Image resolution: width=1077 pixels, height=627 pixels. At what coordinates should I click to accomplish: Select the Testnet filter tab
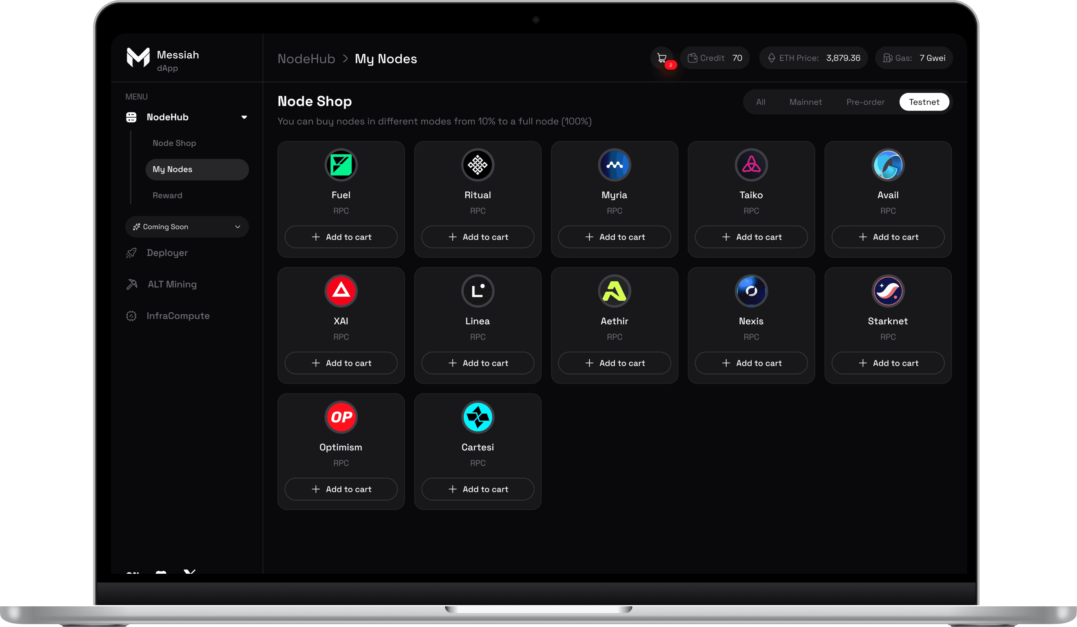pos(924,102)
